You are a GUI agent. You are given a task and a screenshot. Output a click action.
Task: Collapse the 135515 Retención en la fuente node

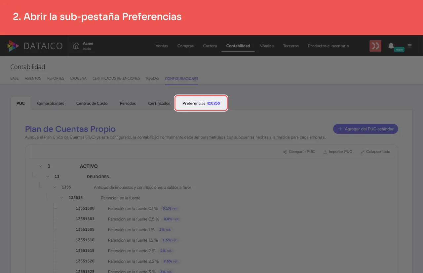tap(61, 198)
